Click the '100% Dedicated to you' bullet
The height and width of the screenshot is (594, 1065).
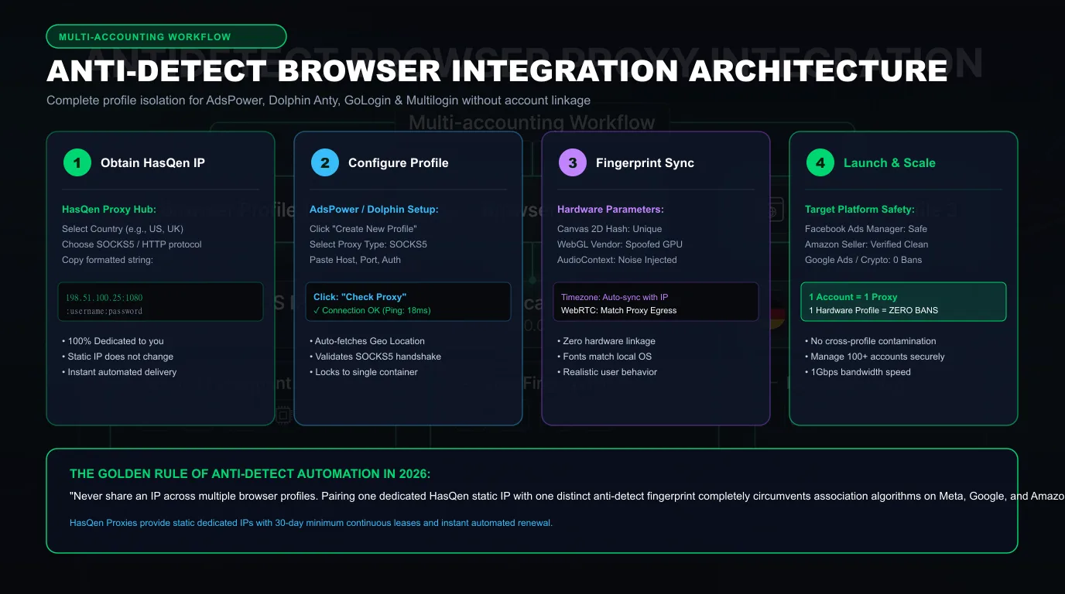[x=113, y=341]
